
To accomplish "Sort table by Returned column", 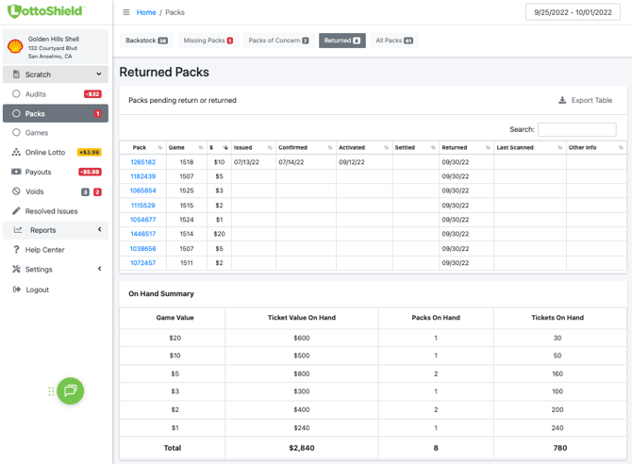I will [x=465, y=148].
